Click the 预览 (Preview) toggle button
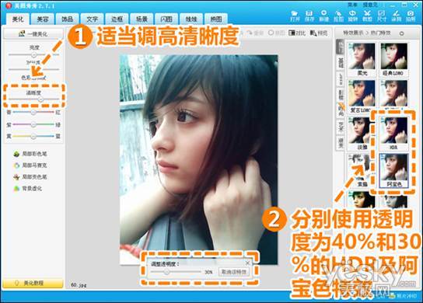 tap(319, 33)
